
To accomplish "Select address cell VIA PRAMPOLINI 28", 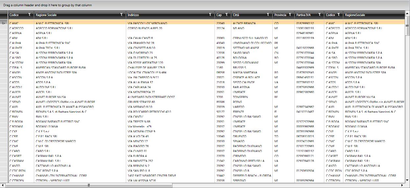I will click(171, 43).
